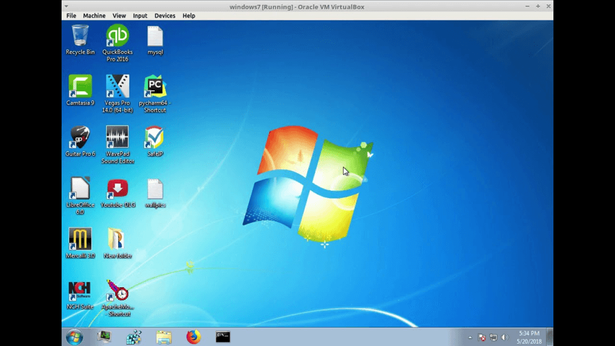Select WavePad Sound Editor icon

click(118, 138)
